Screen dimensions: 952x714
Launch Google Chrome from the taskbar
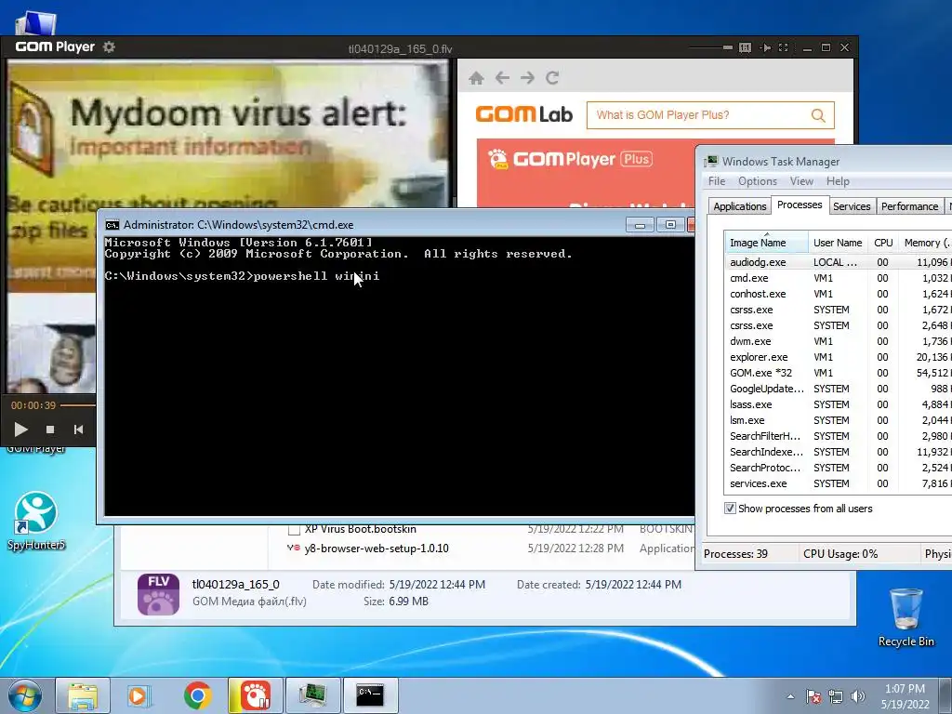pyautogui.click(x=197, y=695)
